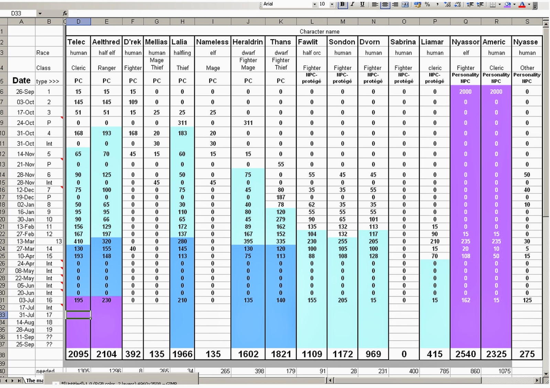Viewport: 550px width, 388px height.
Task: Click Decrease Indent icon
Action: (470, 4)
